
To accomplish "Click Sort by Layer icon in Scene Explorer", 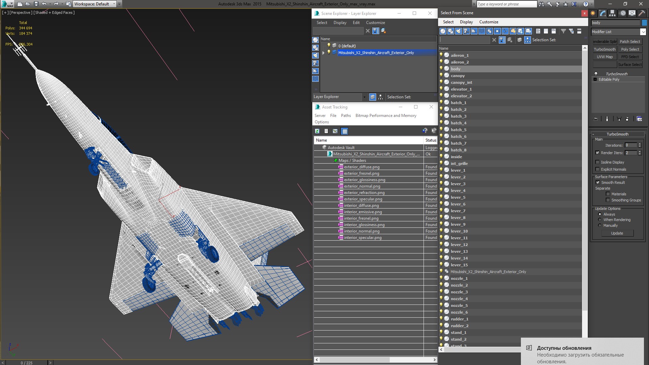I will tap(372, 97).
